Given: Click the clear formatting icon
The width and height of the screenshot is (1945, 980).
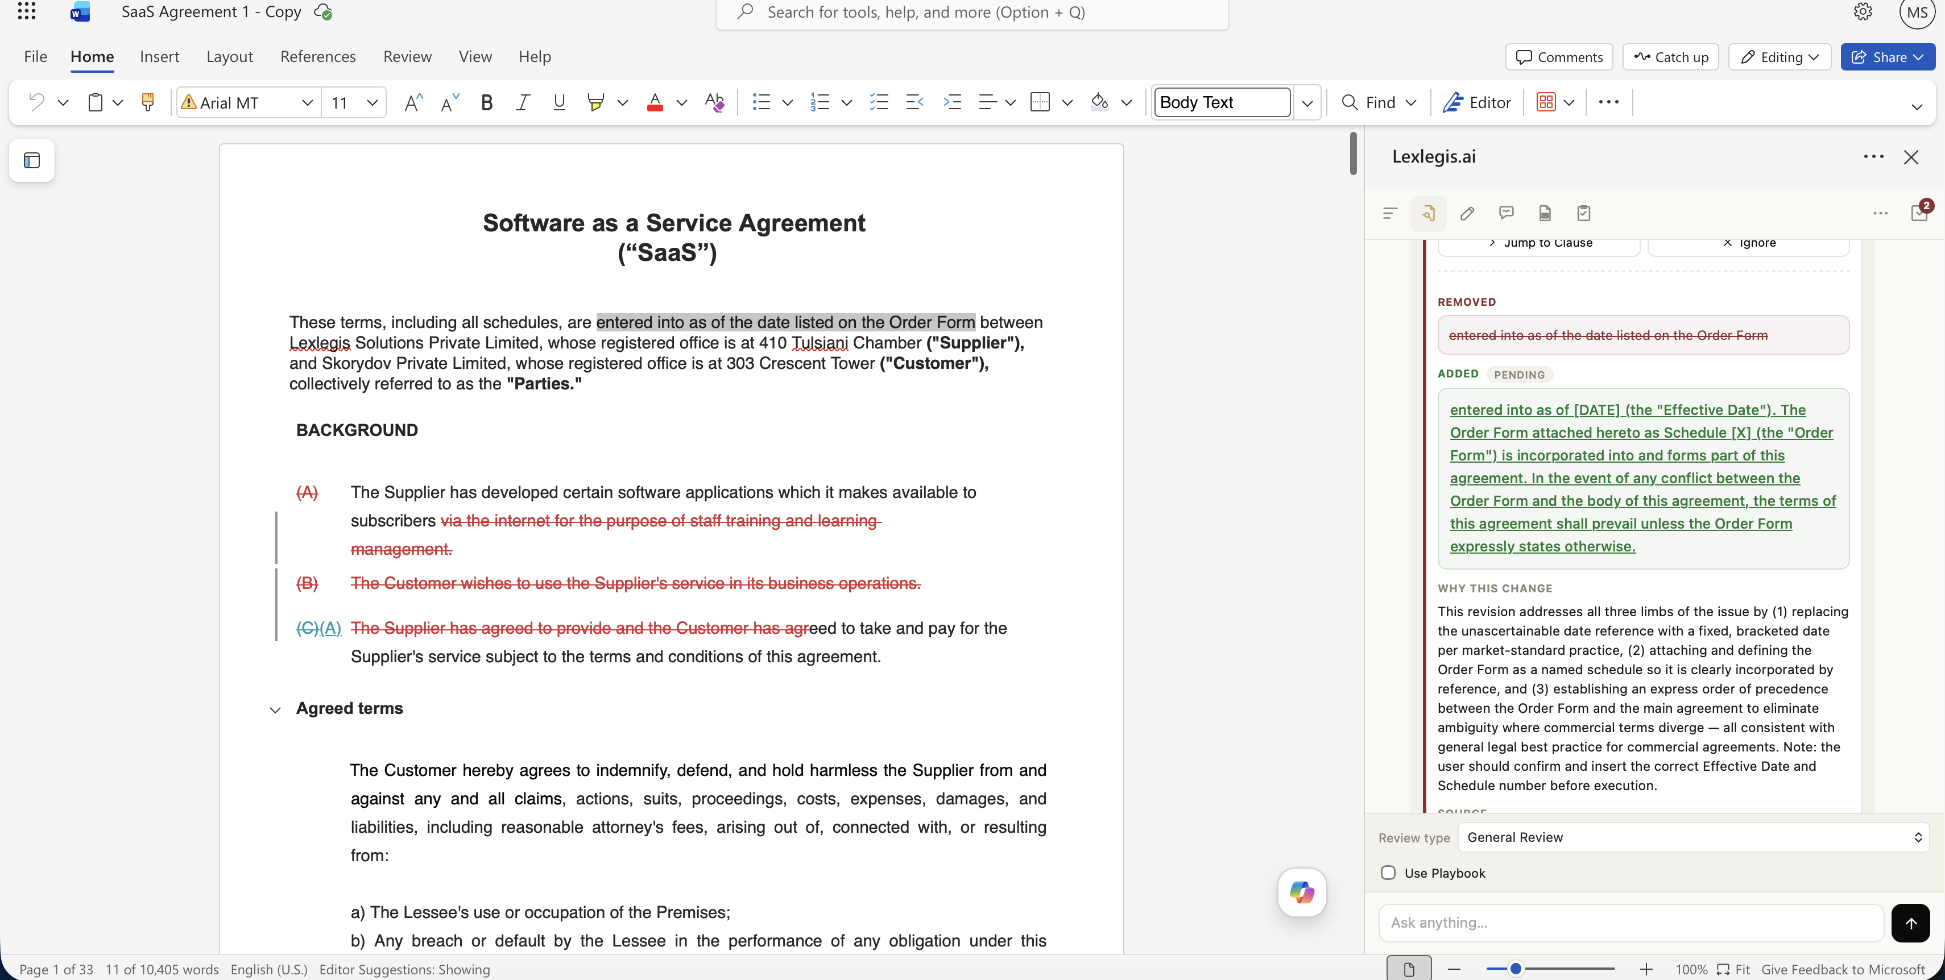Looking at the screenshot, I should pyautogui.click(x=714, y=102).
